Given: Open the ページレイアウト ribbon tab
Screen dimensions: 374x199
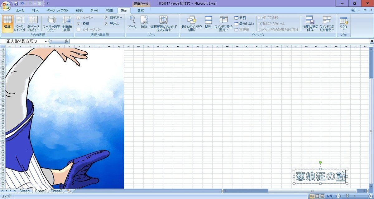Looking at the screenshot, I should point(57,11).
